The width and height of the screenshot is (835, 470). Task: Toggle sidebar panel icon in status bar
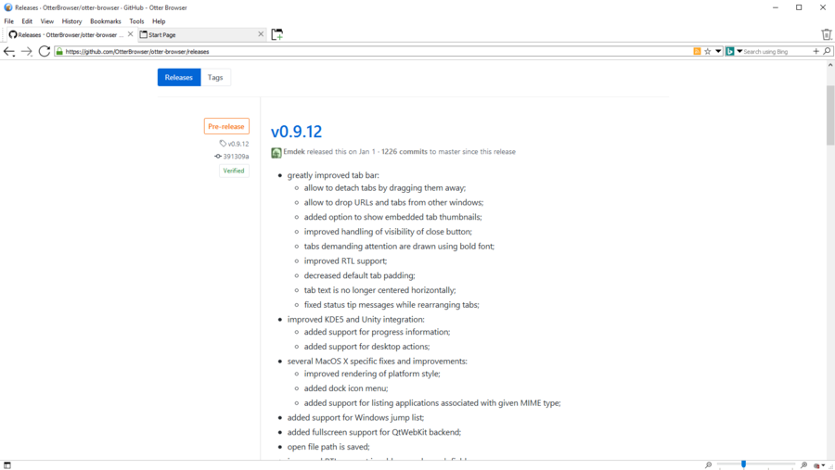(x=6, y=465)
